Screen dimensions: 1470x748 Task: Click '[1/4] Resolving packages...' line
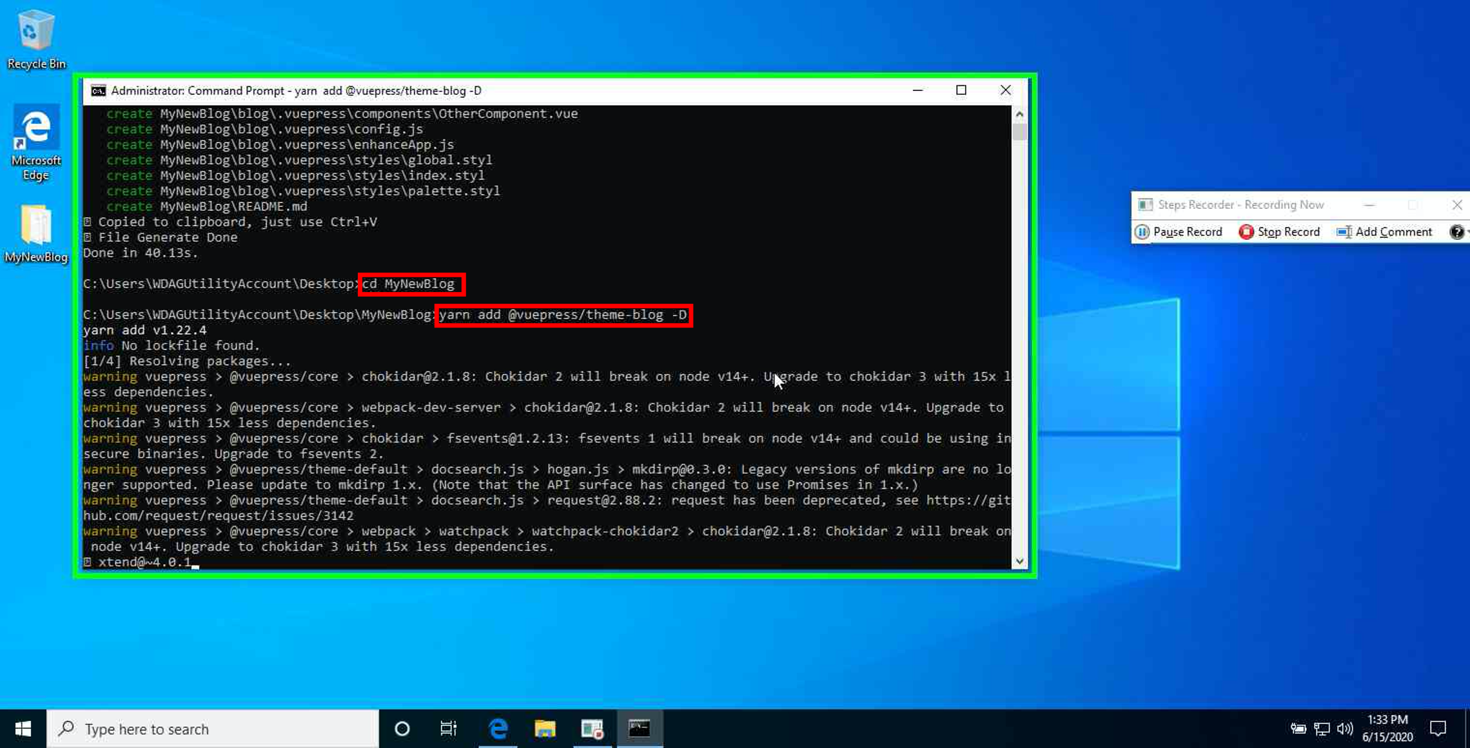point(187,361)
